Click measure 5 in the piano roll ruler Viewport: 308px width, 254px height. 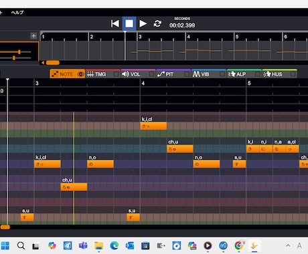pyautogui.click(x=249, y=83)
